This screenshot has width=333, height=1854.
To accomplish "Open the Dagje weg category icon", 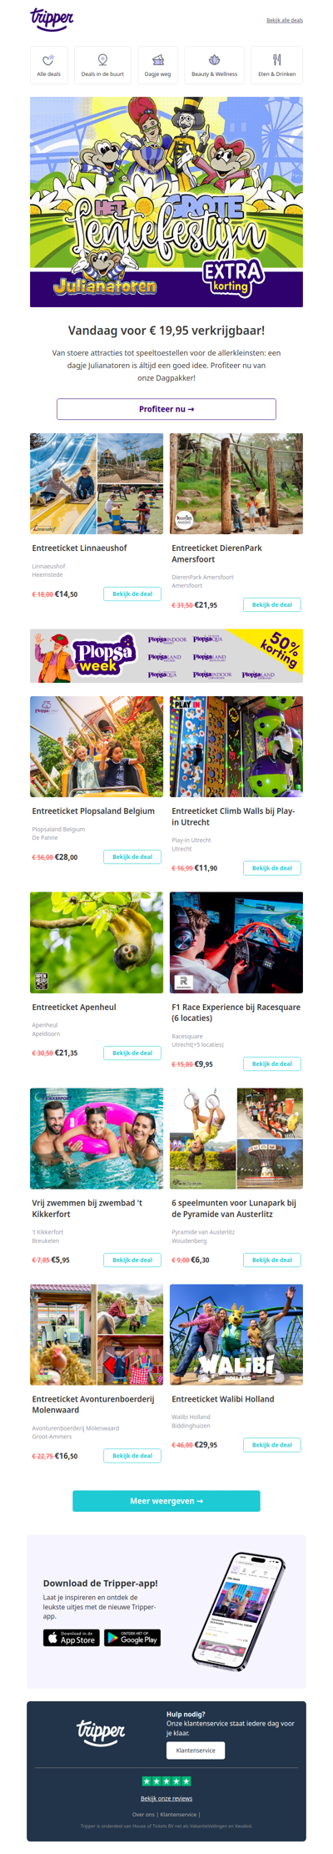I will 158,59.
